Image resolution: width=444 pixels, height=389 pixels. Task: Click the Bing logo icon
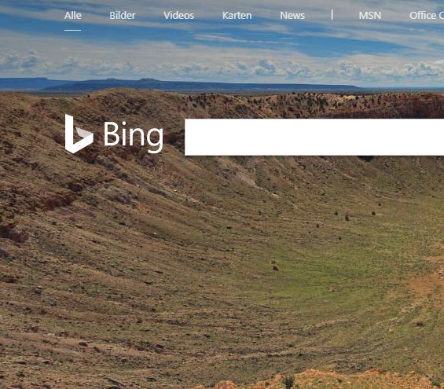(79, 134)
